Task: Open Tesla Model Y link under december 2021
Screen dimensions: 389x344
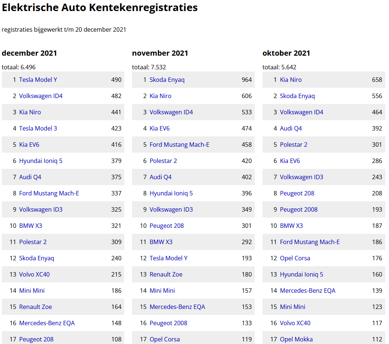Action: (x=38, y=80)
